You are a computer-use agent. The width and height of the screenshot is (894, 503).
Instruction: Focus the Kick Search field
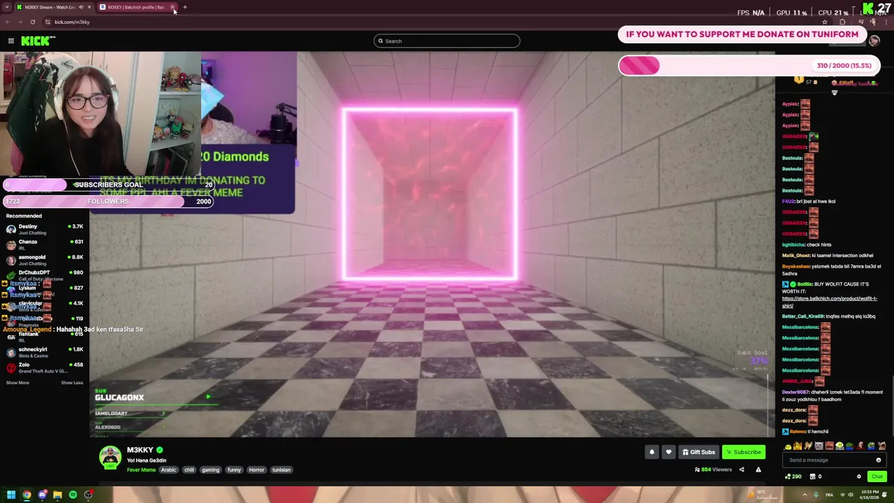[x=447, y=41]
